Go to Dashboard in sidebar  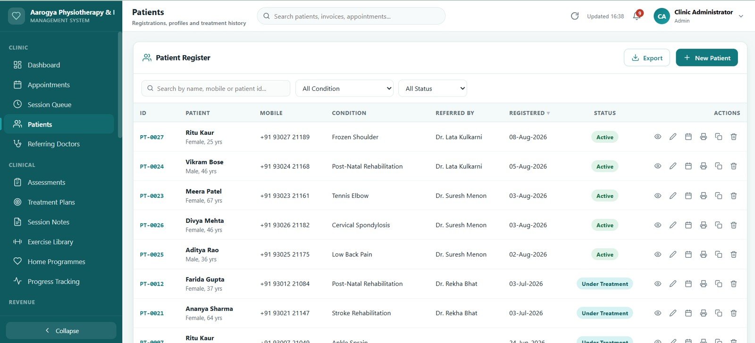pyautogui.click(x=59, y=65)
